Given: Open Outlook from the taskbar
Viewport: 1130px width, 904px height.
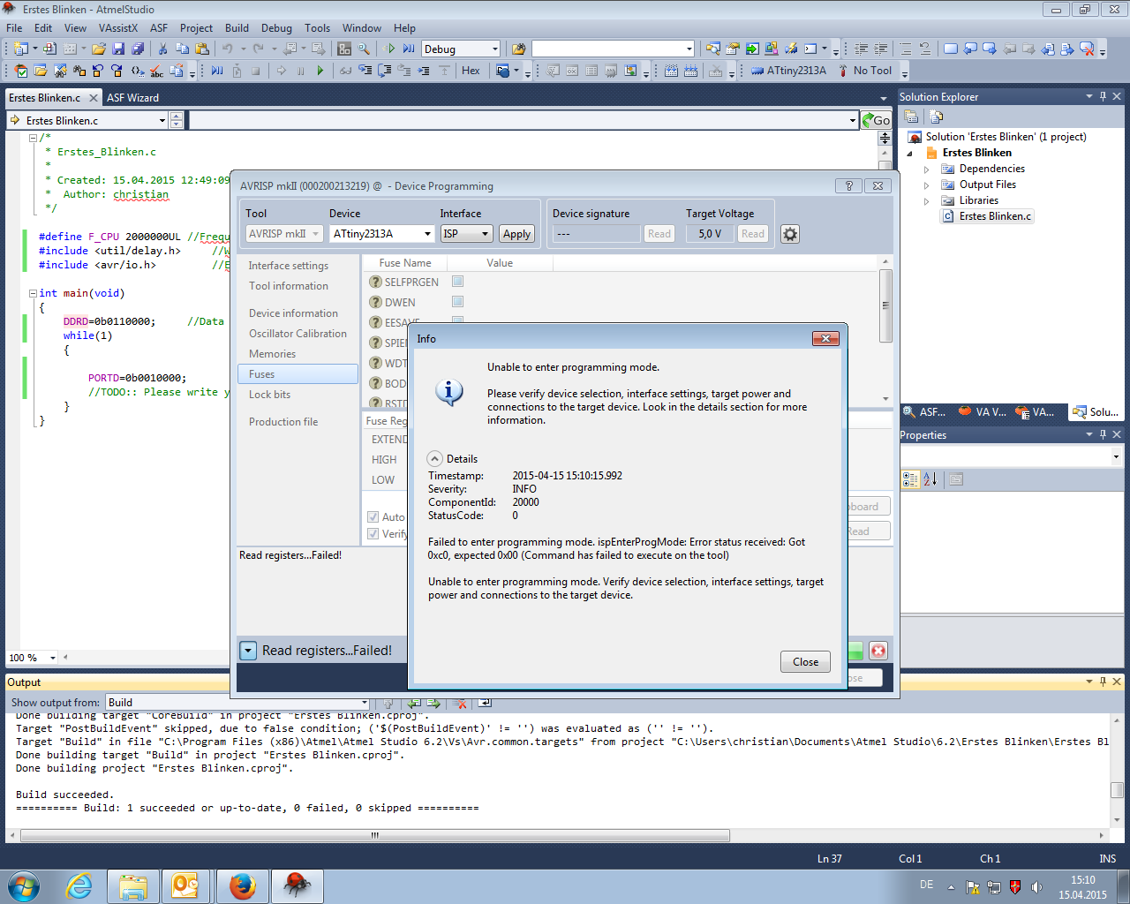Looking at the screenshot, I should coord(185,885).
